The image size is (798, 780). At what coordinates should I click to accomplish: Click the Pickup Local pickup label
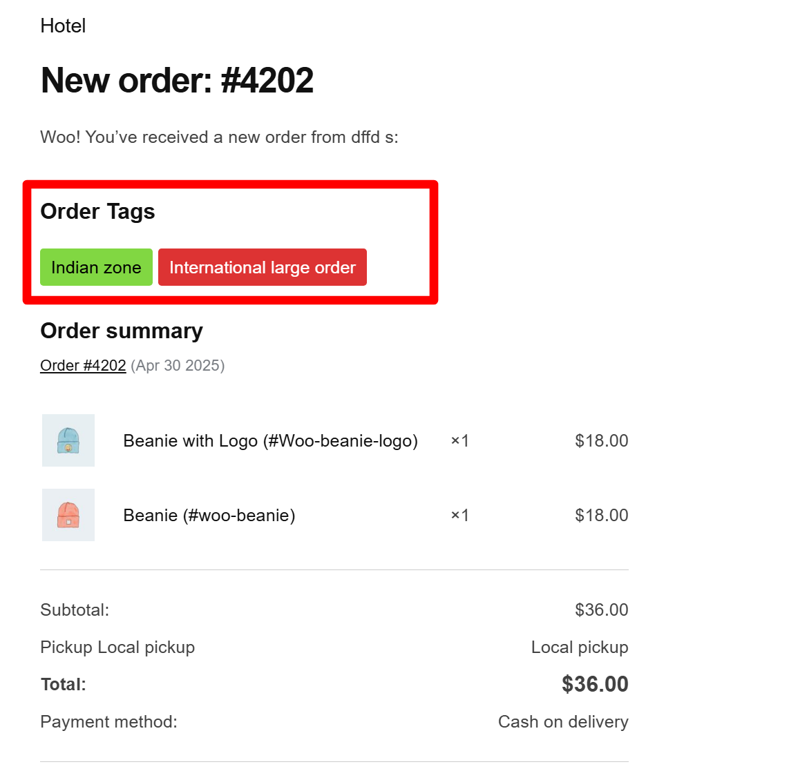click(117, 647)
